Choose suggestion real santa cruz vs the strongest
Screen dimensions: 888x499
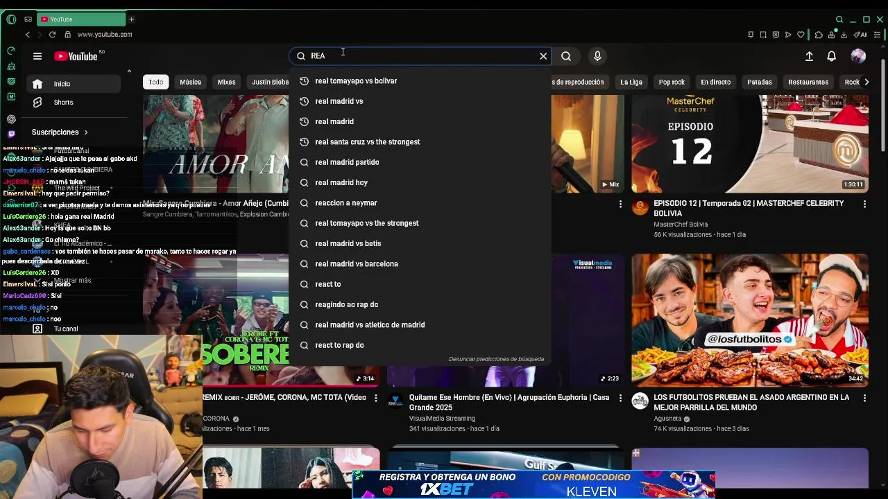coord(420,142)
